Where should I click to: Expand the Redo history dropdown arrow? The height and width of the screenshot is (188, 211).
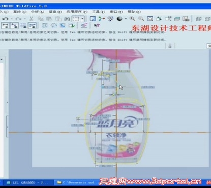[25, 19]
